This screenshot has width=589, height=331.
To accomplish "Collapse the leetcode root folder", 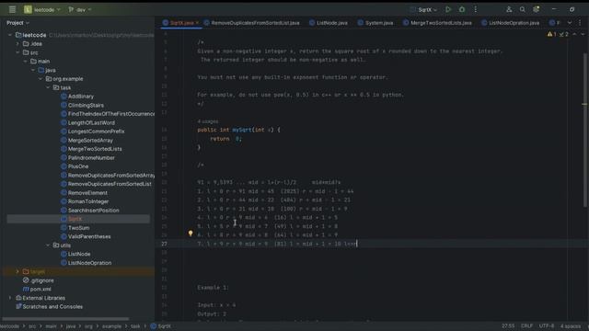I will point(10,35).
